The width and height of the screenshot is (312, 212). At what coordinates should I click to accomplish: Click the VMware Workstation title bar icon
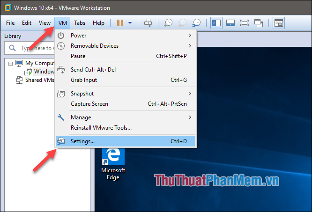coord(8,7)
